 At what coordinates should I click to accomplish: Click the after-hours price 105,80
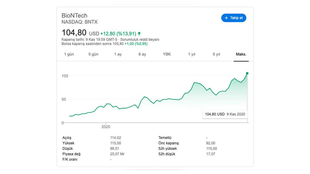coord(118,44)
